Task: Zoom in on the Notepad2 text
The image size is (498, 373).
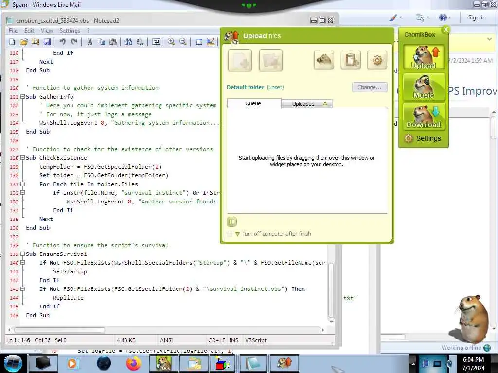Action: [x=171, y=42]
